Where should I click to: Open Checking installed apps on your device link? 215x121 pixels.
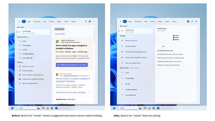[169, 62]
